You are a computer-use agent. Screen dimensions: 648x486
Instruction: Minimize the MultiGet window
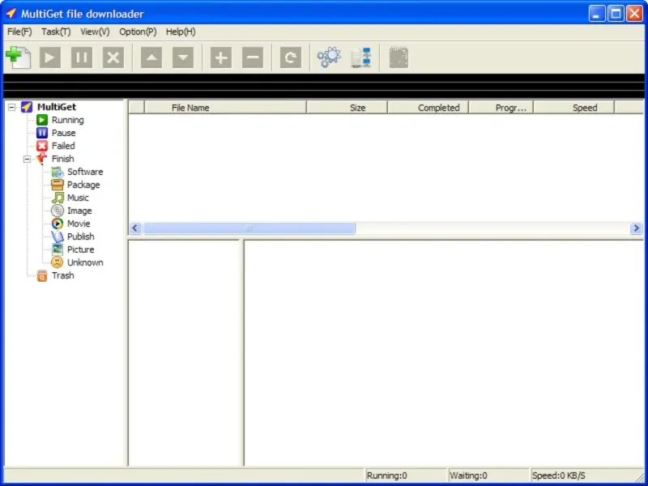(597, 14)
